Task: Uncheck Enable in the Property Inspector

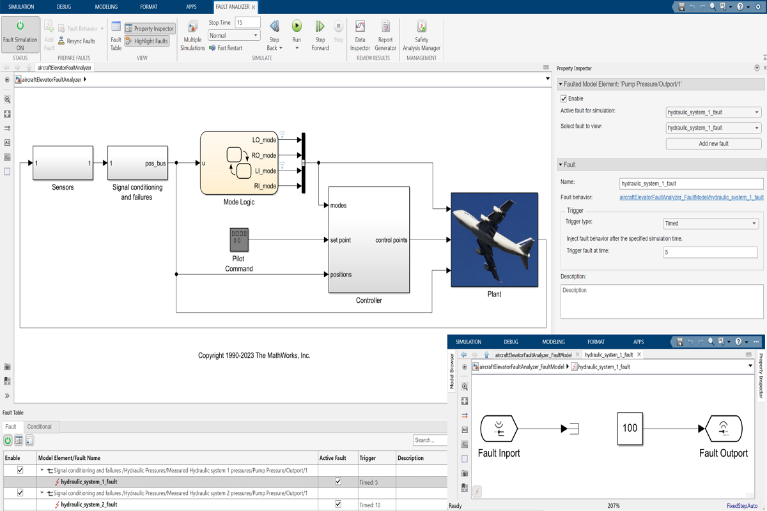Action: [563, 98]
